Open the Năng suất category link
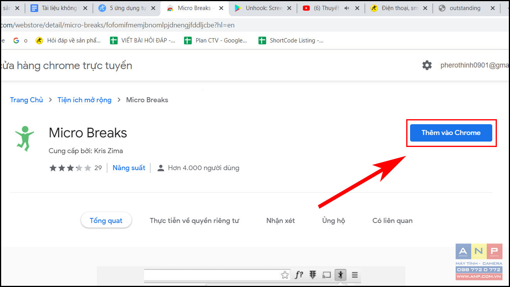510x287 pixels. (x=129, y=168)
